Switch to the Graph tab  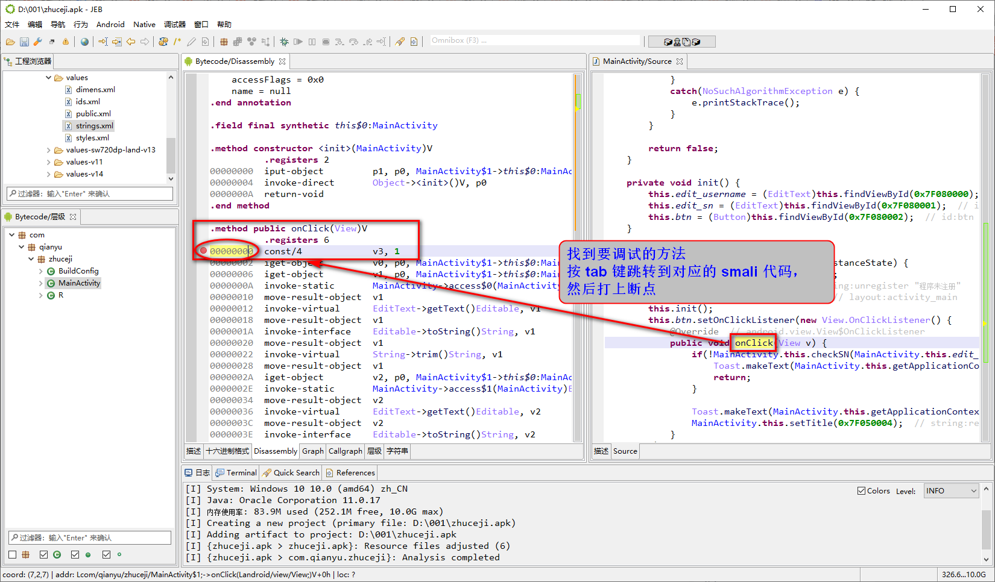(312, 451)
